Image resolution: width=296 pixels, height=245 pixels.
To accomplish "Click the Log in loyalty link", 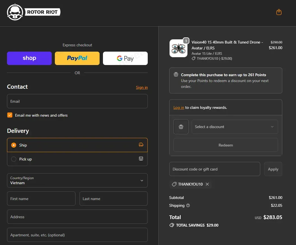I will click(178, 107).
